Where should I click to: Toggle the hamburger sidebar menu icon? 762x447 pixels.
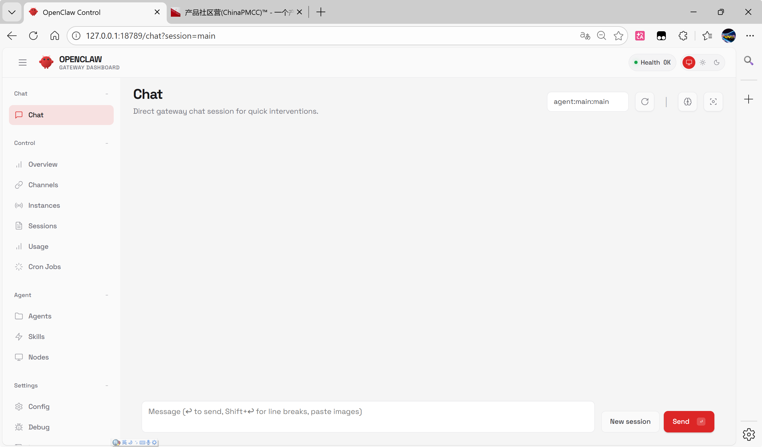coord(22,62)
